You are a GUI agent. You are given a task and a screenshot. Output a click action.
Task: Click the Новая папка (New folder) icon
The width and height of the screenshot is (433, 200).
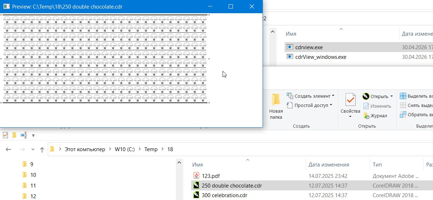click(x=276, y=100)
